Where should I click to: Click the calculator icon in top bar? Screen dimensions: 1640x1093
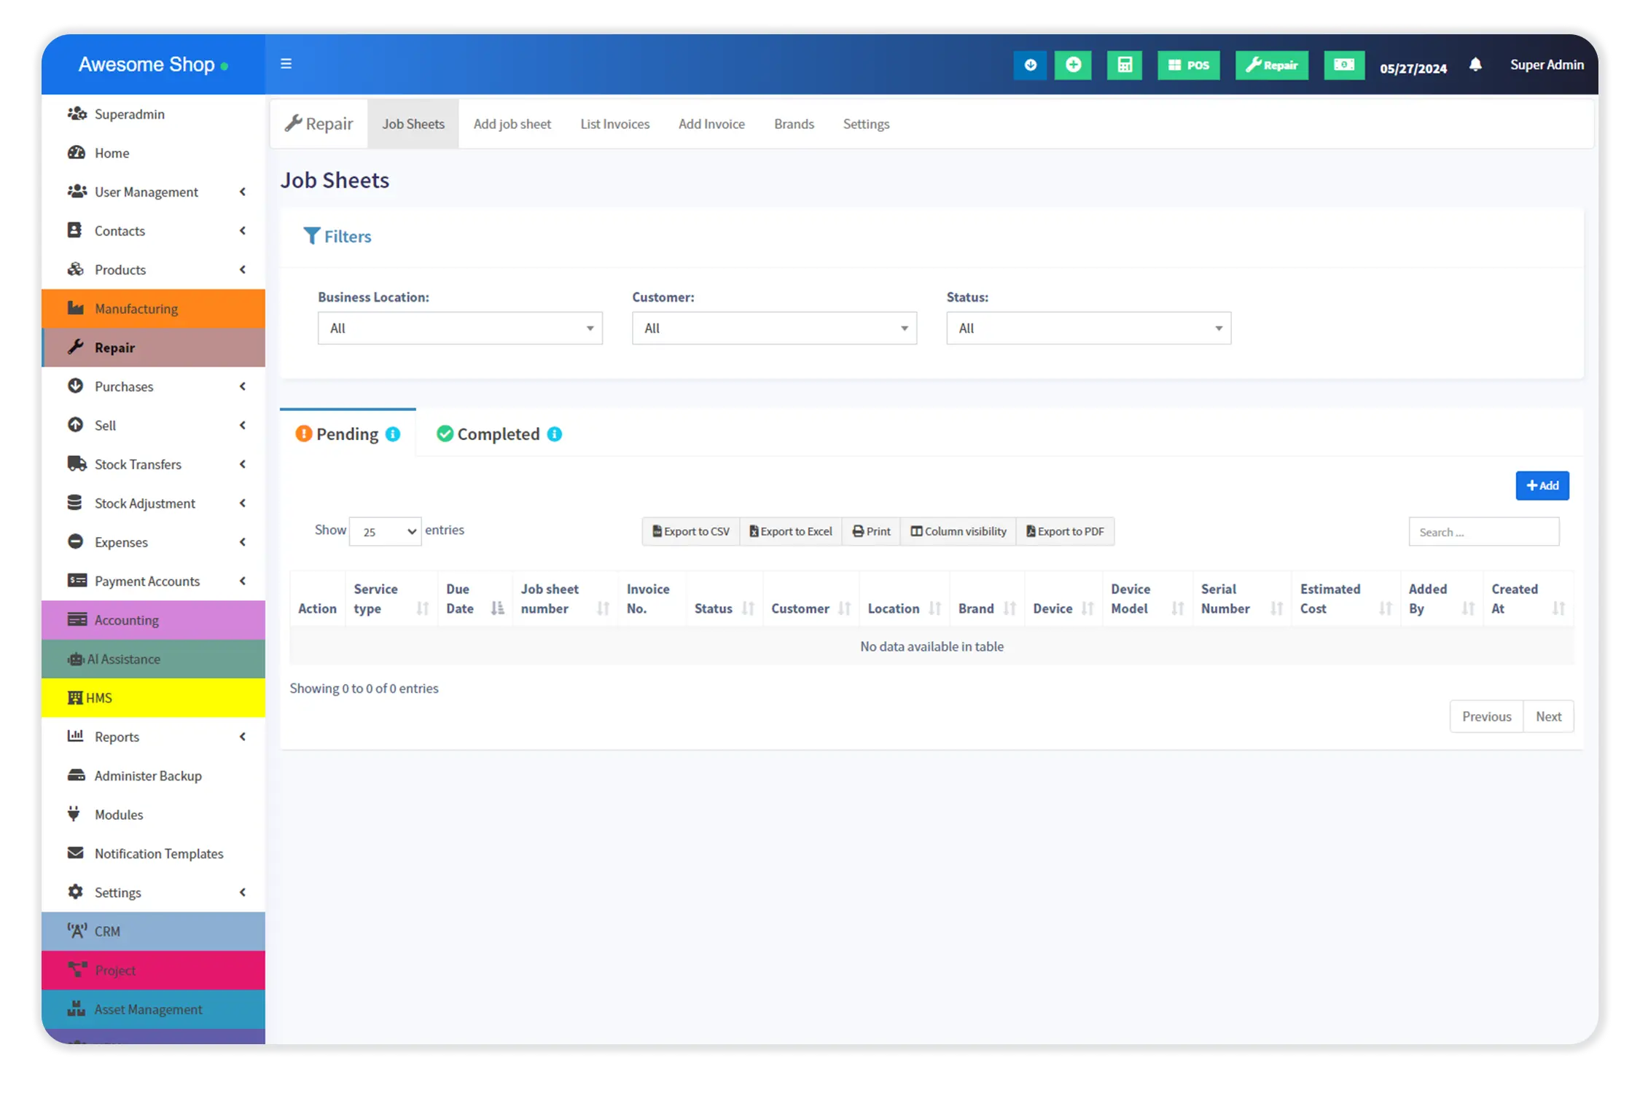point(1122,65)
